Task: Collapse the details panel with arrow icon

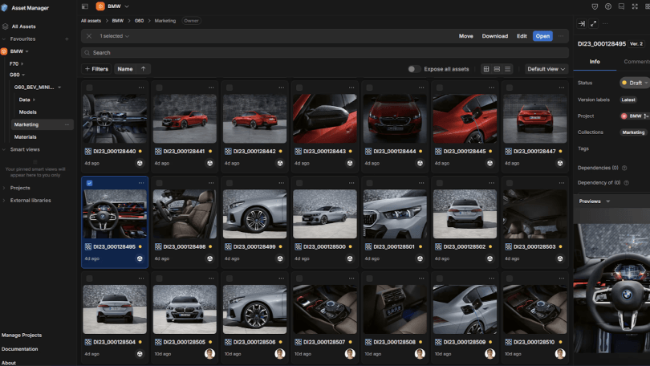Action: pos(582,23)
